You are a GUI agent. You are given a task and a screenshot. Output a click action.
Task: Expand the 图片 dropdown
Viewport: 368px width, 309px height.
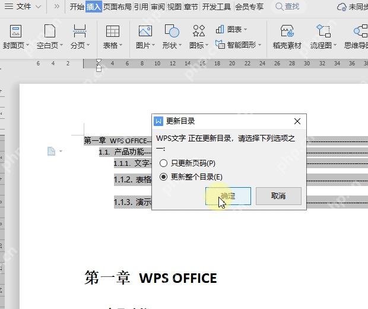coord(153,45)
